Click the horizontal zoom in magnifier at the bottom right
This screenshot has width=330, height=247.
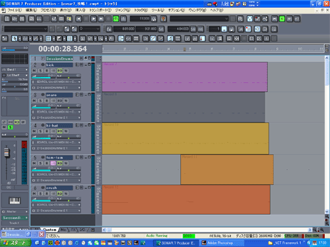pos(322,230)
